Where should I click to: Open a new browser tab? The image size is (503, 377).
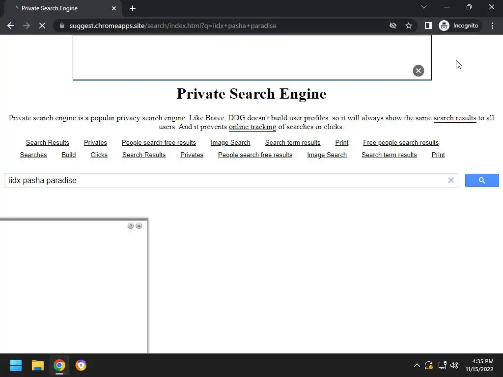click(x=133, y=8)
